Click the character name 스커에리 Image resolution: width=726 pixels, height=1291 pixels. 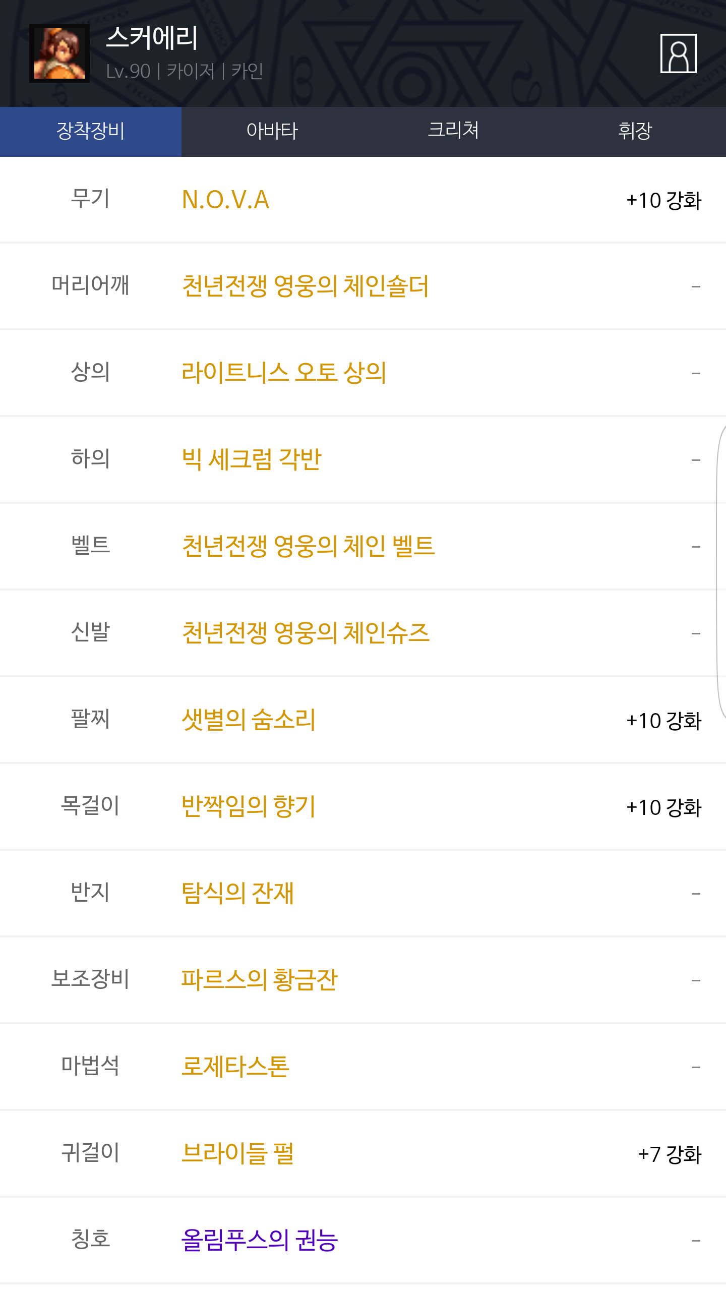152,38
